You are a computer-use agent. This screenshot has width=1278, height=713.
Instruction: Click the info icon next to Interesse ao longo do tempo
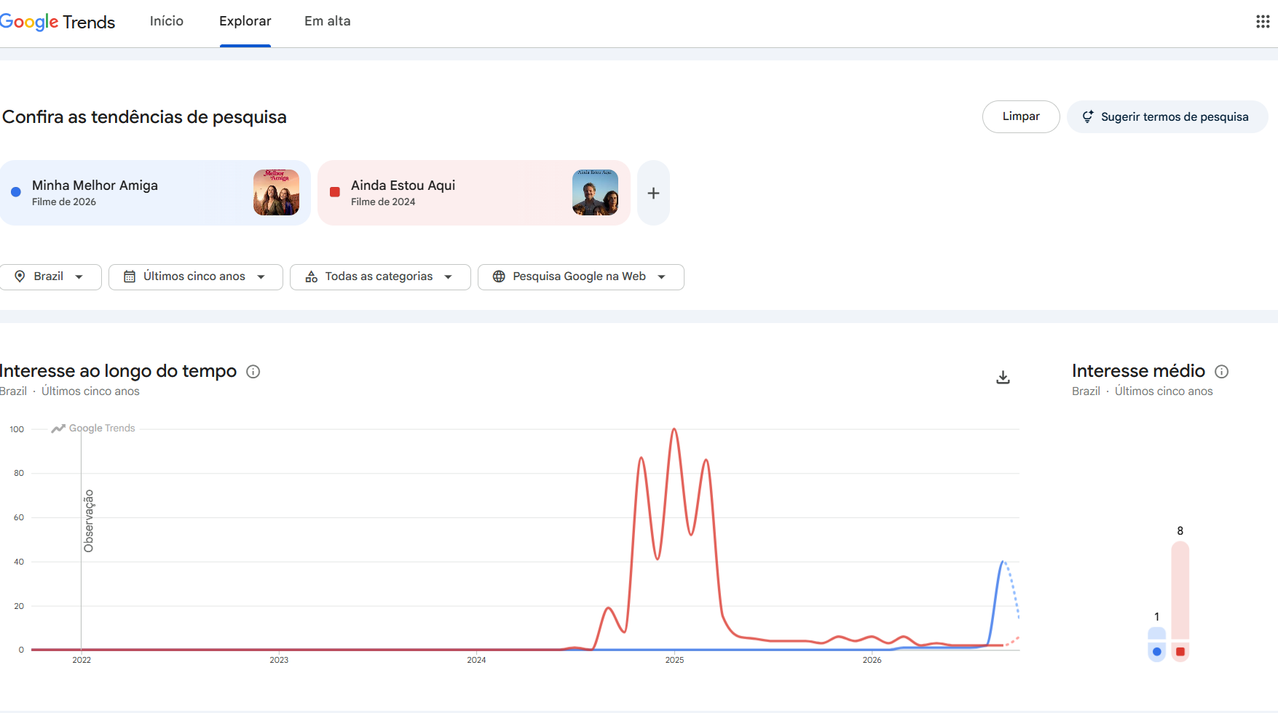253,372
